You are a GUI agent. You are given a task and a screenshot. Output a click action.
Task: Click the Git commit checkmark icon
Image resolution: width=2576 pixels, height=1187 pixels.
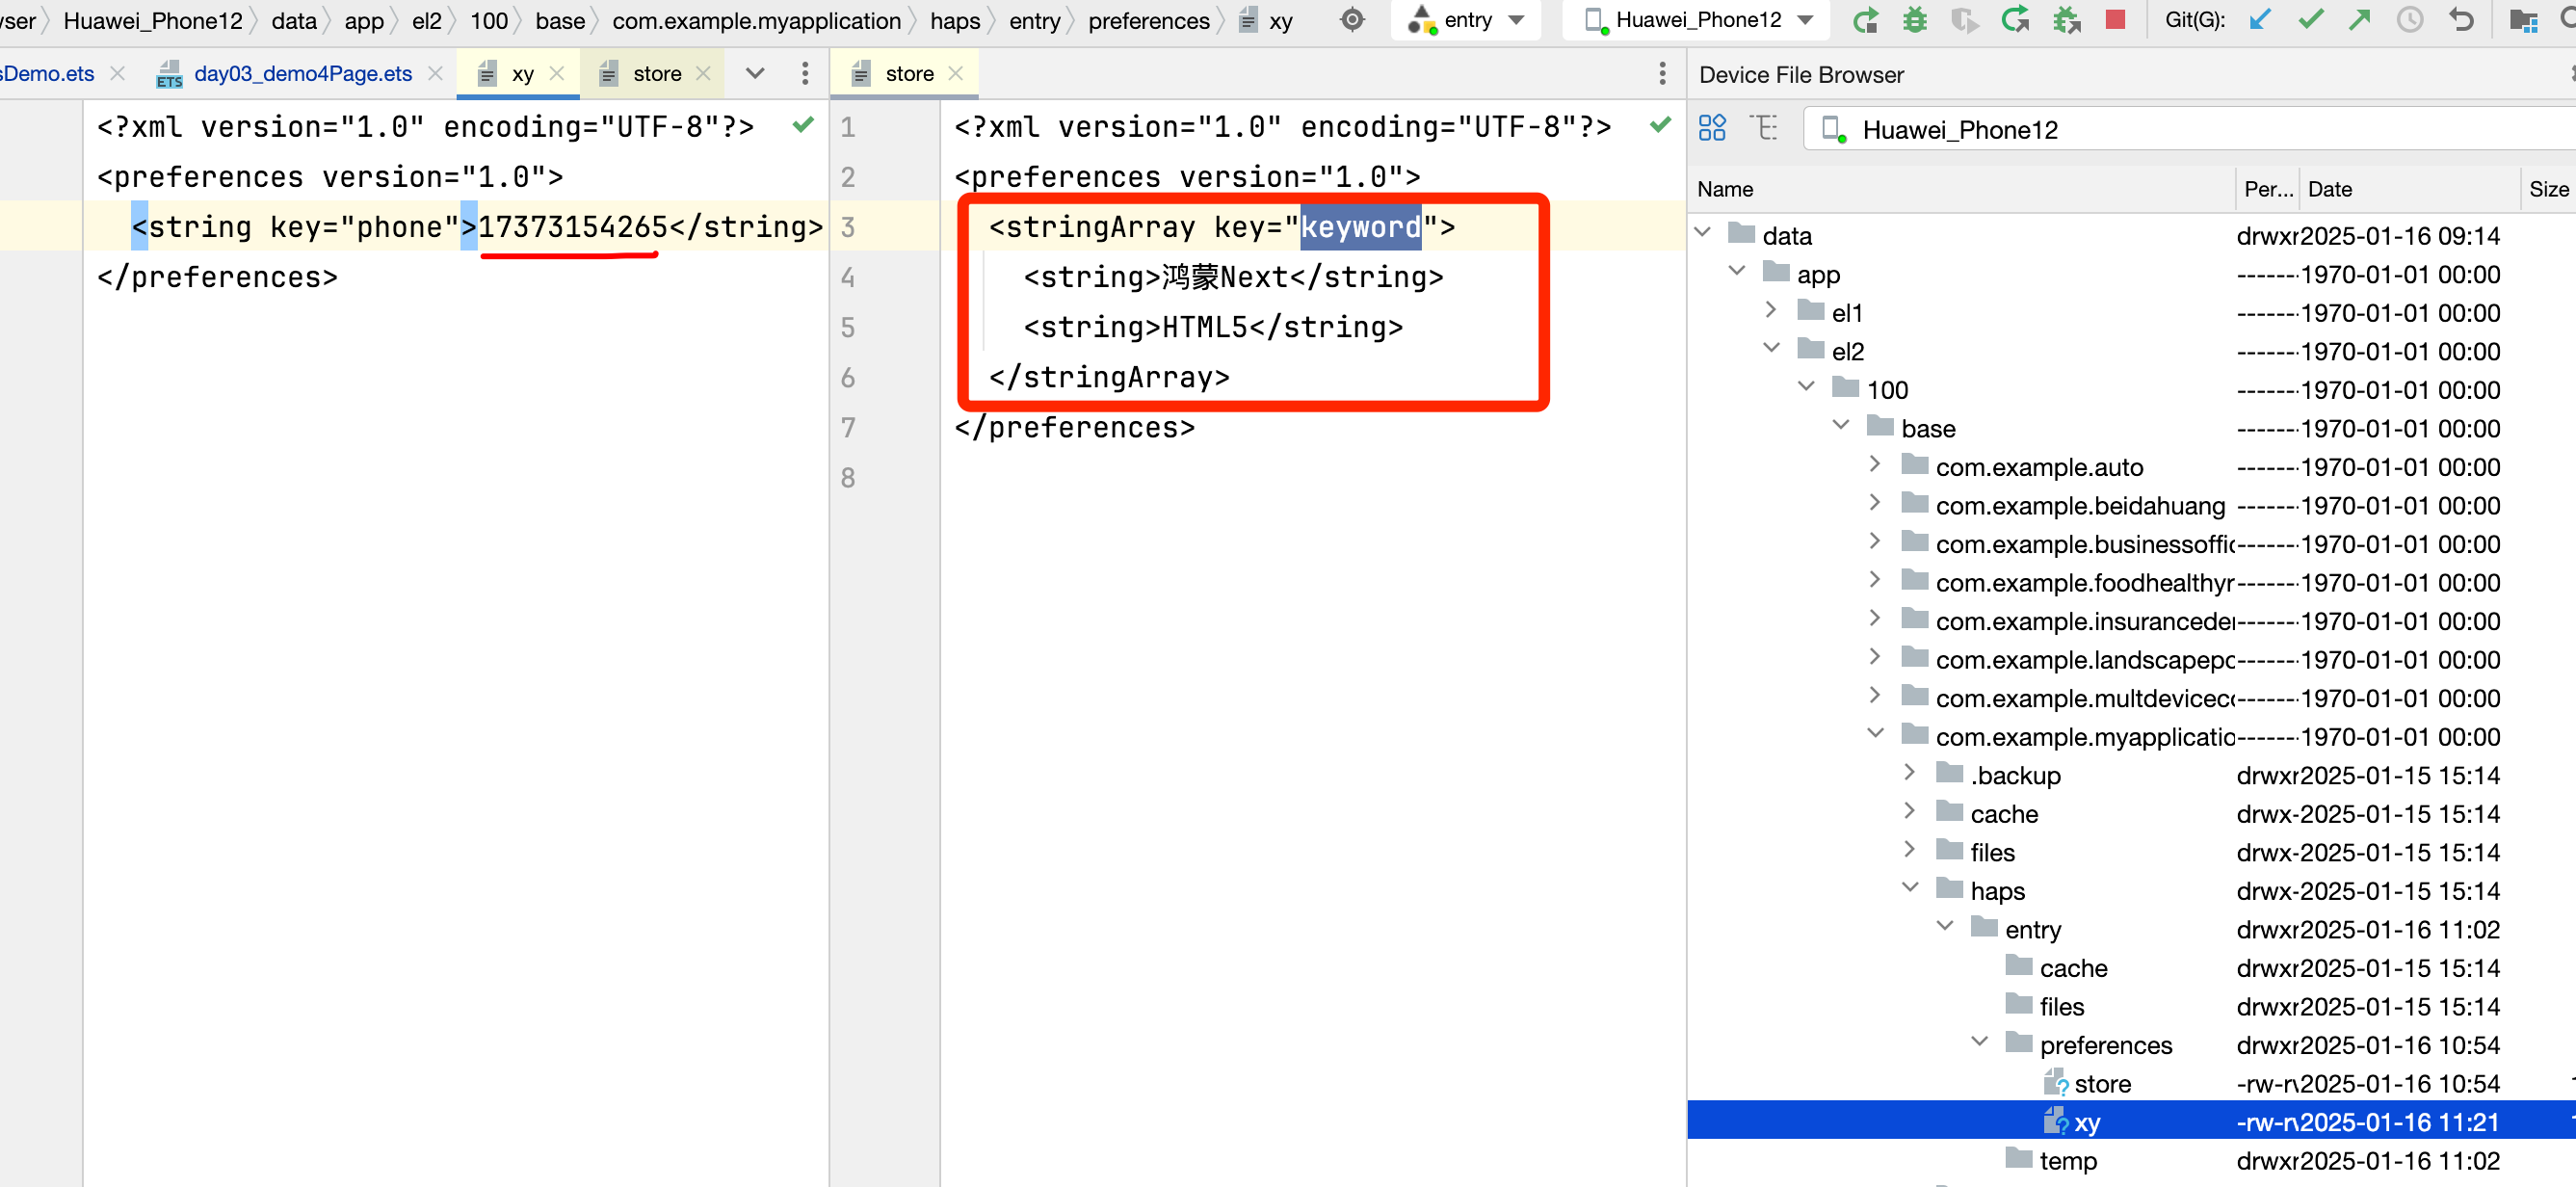[x=2310, y=20]
